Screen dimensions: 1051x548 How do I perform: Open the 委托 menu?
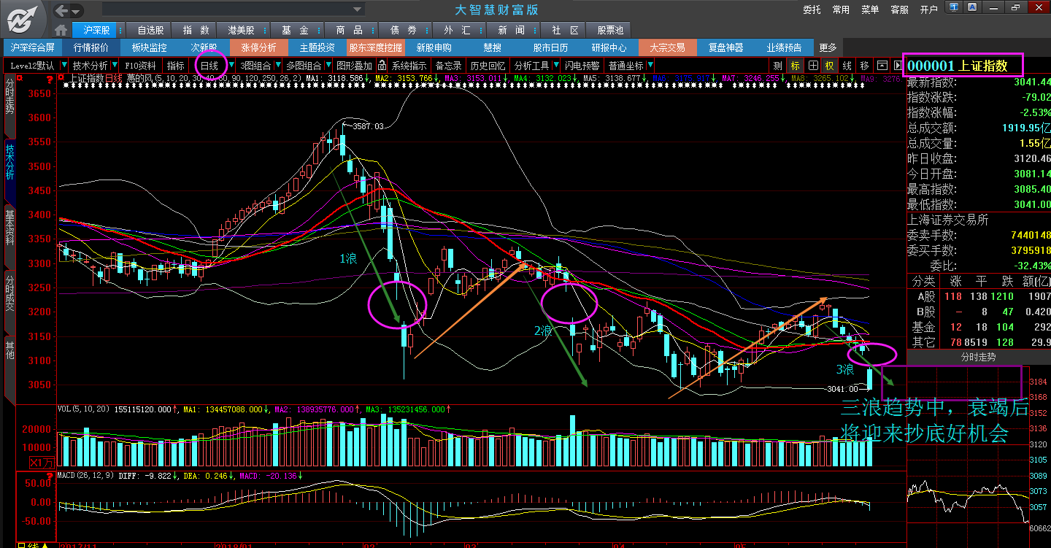click(x=812, y=9)
